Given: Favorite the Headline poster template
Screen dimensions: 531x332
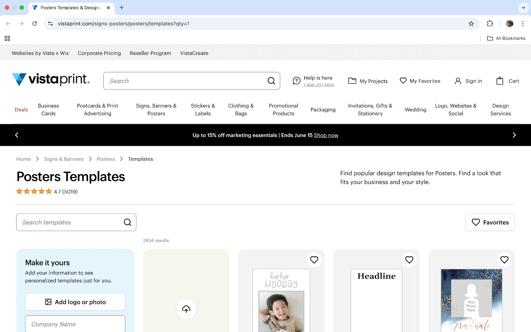Looking at the screenshot, I should [x=409, y=260].
